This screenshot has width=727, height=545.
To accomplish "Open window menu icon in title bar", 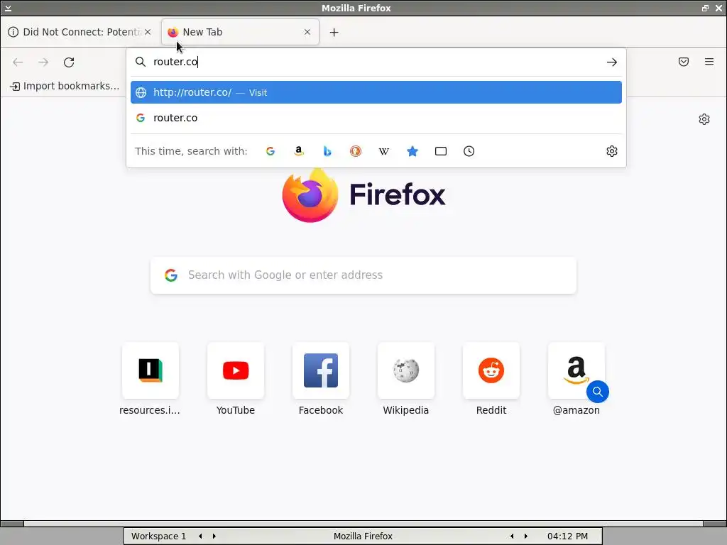I will tap(8, 8).
